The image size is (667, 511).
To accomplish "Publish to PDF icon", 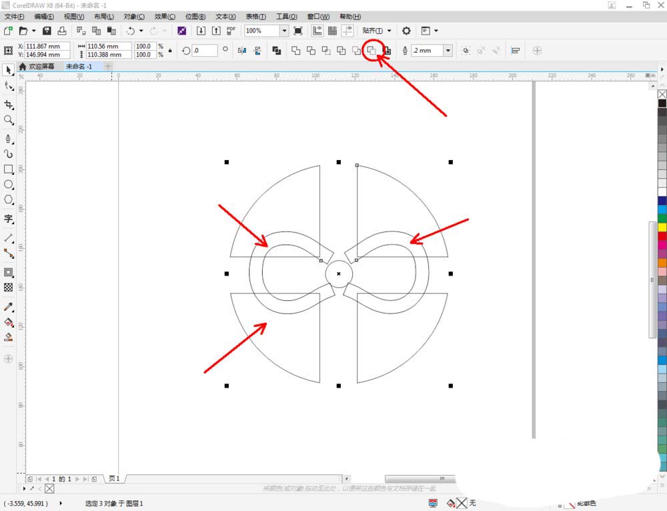I will pyautogui.click(x=231, y=31).
